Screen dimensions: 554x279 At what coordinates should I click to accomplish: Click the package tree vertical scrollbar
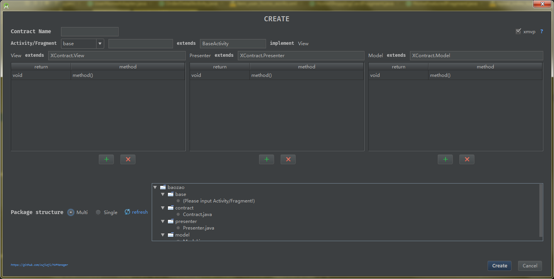(x=541, y=211)
